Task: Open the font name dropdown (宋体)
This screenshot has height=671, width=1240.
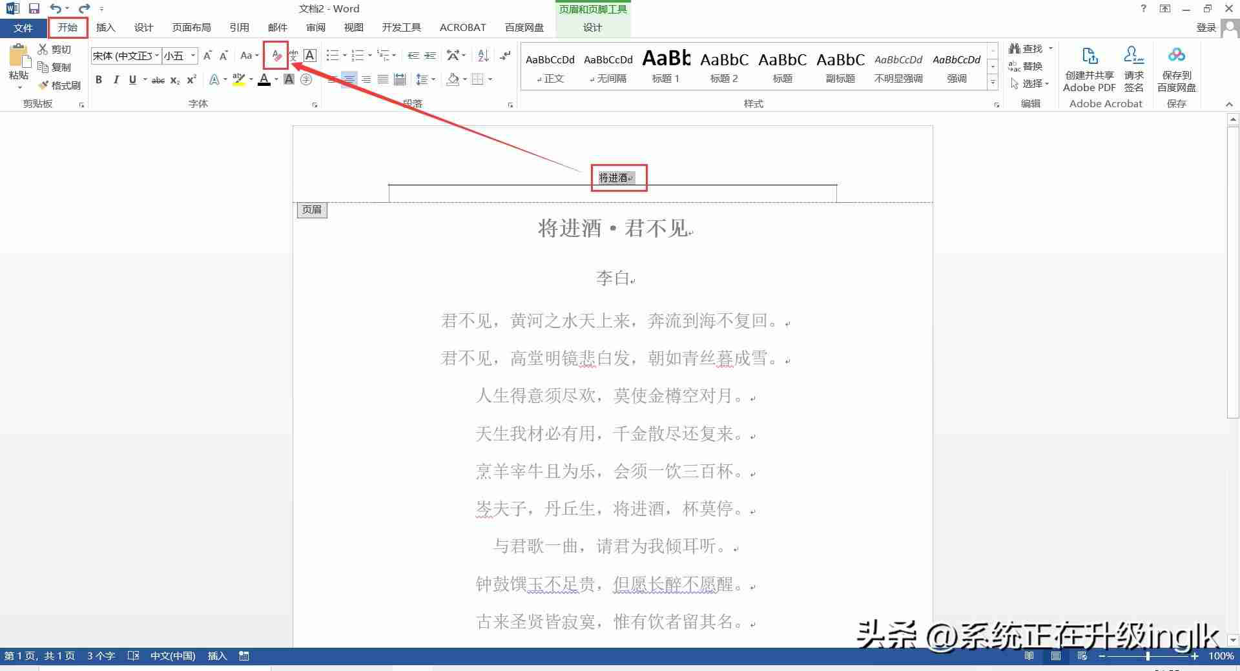Action: click(157, 56)
